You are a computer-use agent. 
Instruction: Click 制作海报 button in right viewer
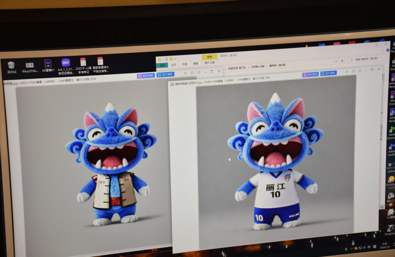310,74
